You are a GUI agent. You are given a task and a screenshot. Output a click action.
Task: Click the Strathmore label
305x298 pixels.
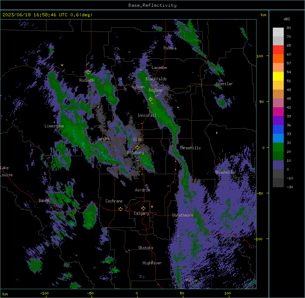pos(183,215)
